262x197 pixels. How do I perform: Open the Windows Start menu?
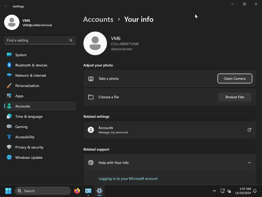[8, 191]
